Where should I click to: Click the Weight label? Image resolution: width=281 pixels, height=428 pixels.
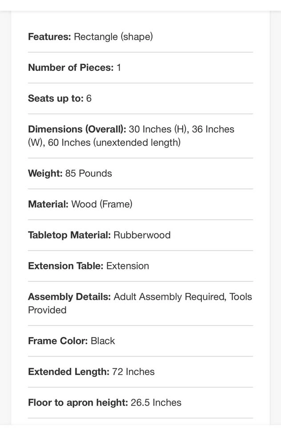[45, 173]
